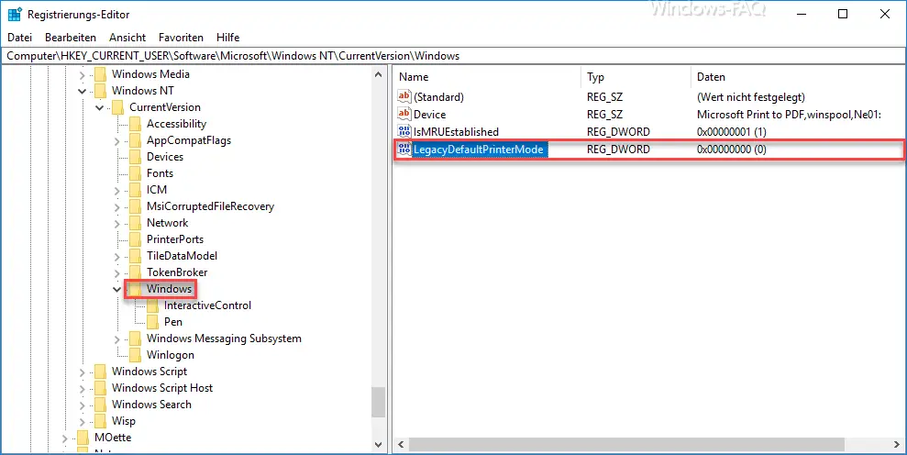Image resolution: width=907 pixels, height=455 pixels.
Task: Click the TokenBroker folder icon
Action: pos(135,272)
